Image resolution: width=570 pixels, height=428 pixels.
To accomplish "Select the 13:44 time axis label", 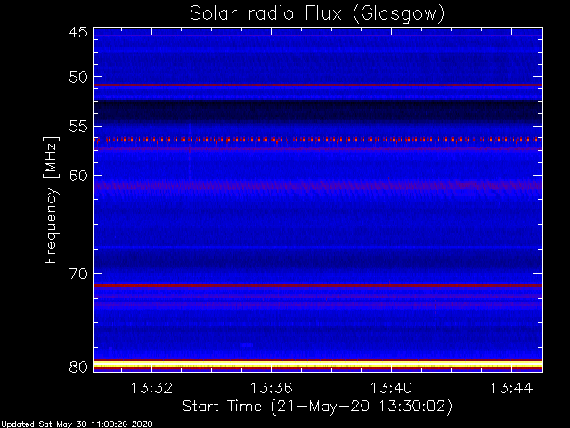I will click(511, 388).
